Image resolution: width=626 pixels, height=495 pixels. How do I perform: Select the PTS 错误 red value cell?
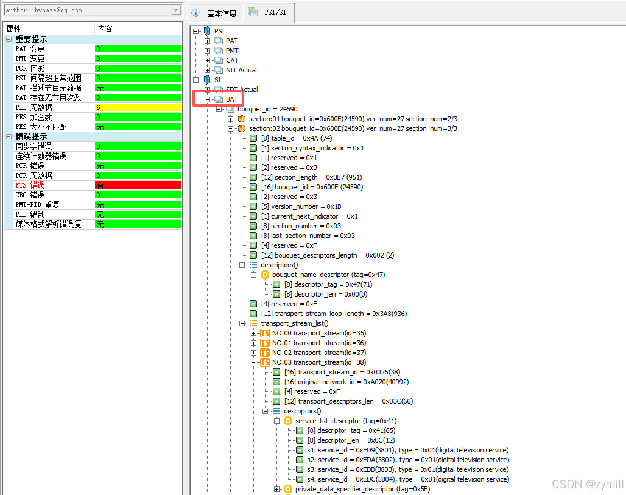[138, 185]
